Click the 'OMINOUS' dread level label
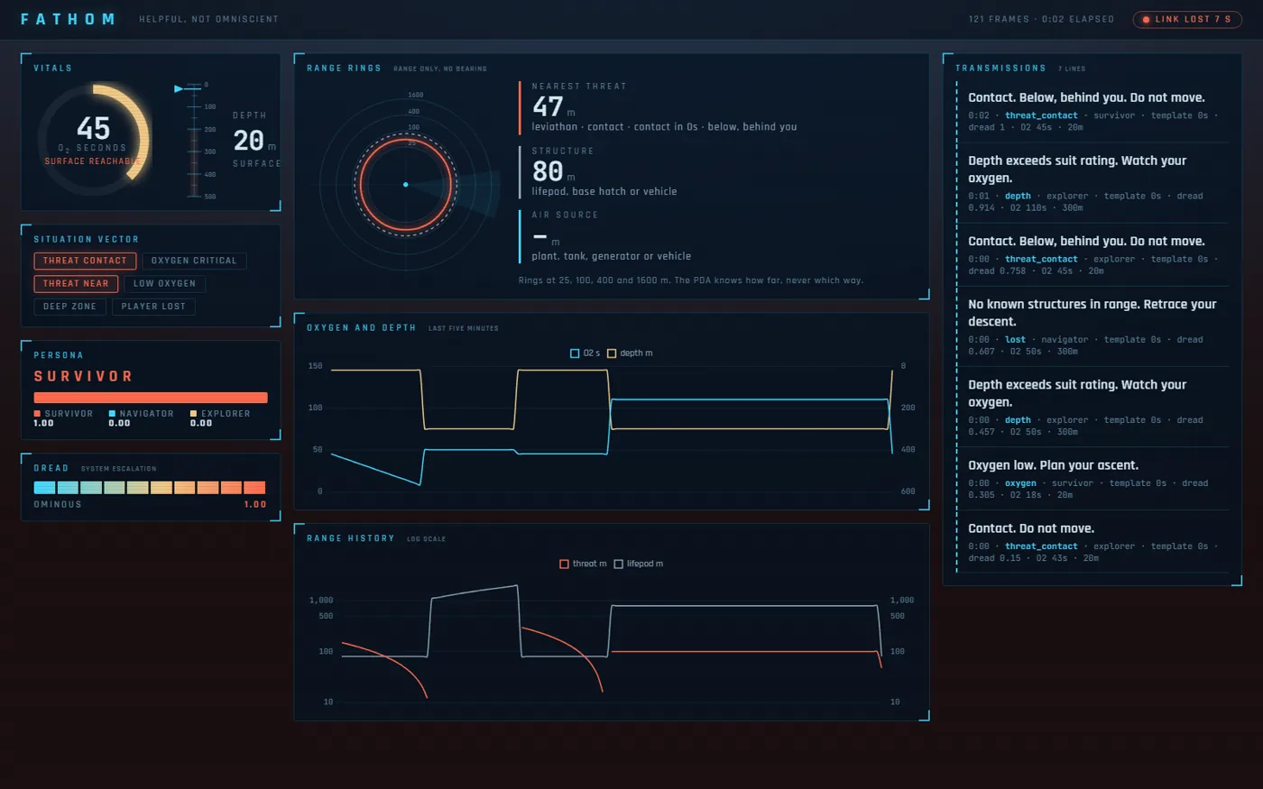Image resolution: width=1263 pixels, height=789 pixels. pos(58,505)
